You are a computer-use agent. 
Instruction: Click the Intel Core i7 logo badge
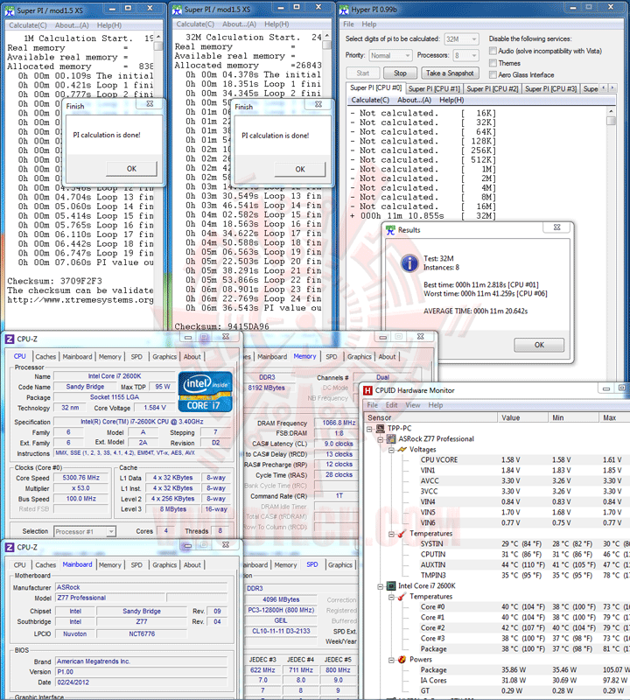[x=206, y=392]
